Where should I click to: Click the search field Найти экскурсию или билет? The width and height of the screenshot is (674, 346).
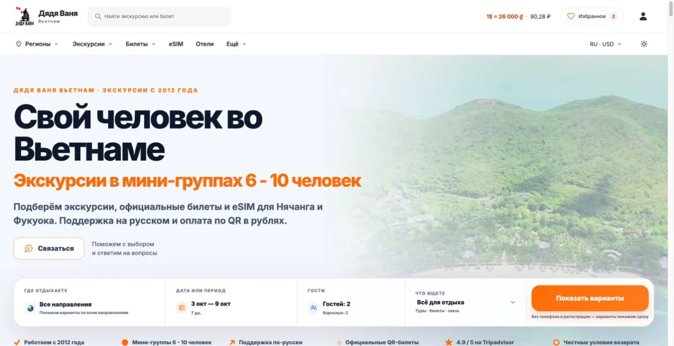point(160,16)
